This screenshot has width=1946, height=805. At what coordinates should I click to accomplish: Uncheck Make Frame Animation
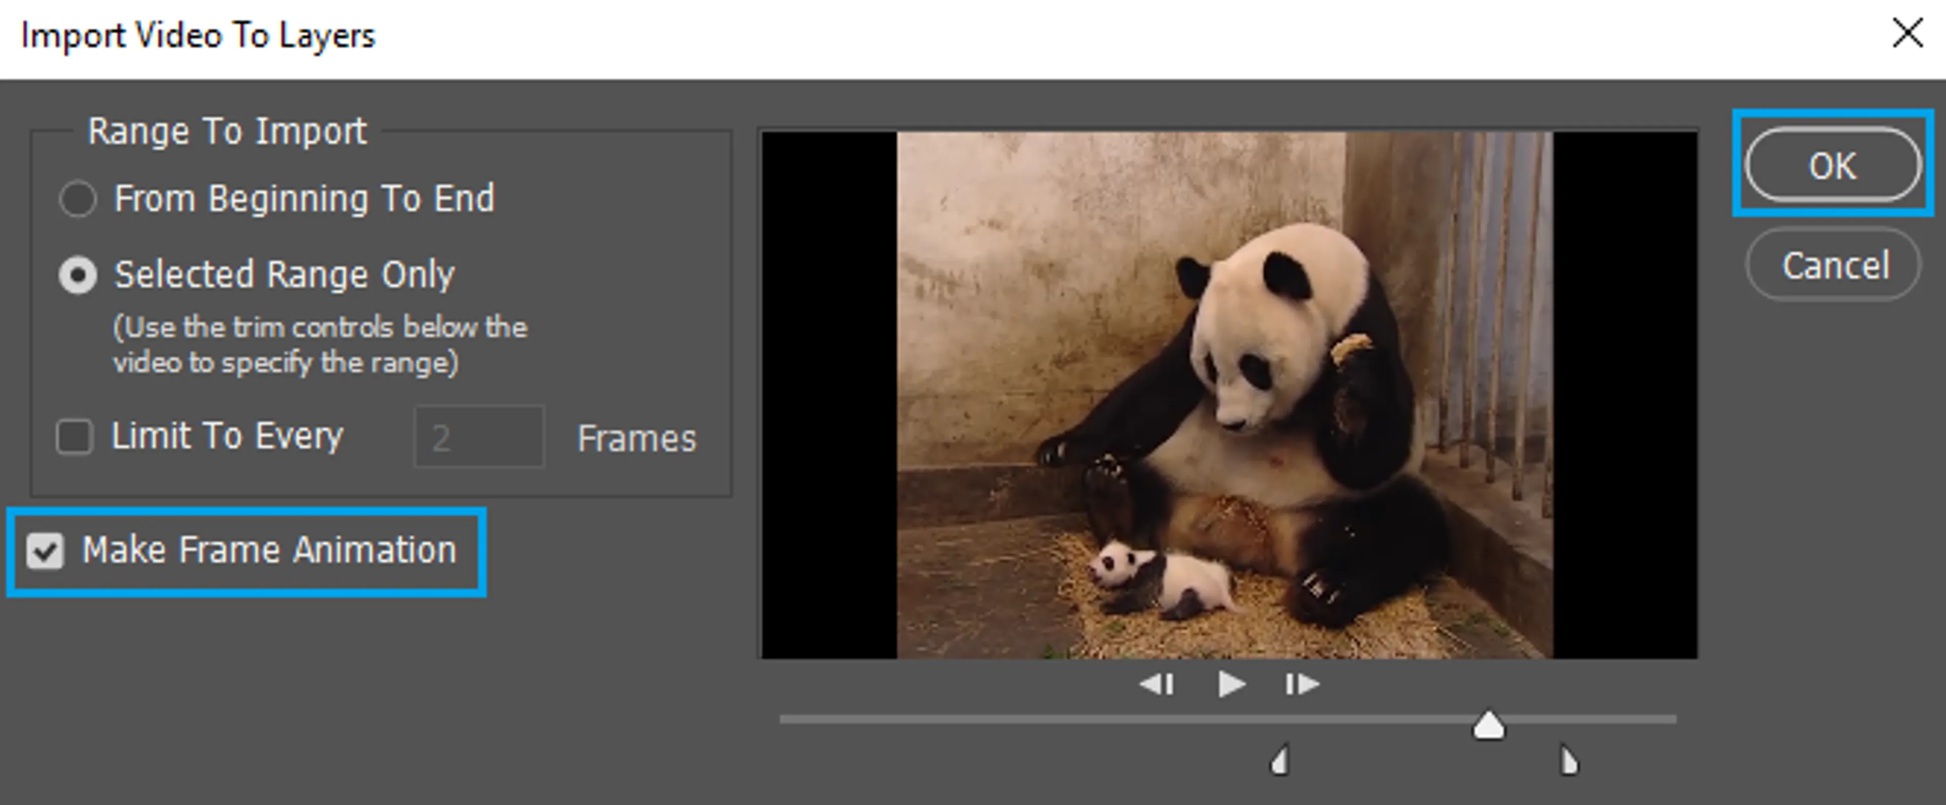click(x=45, y=551)
